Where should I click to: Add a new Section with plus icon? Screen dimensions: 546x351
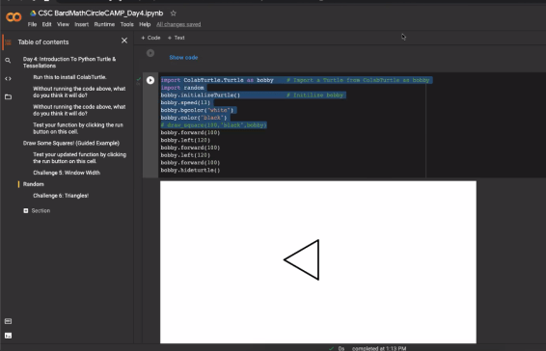click(x=26, y=210)
